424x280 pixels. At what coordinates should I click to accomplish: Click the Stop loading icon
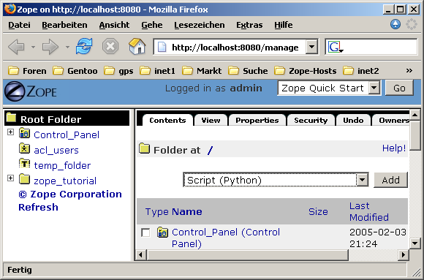pos(110,46)
